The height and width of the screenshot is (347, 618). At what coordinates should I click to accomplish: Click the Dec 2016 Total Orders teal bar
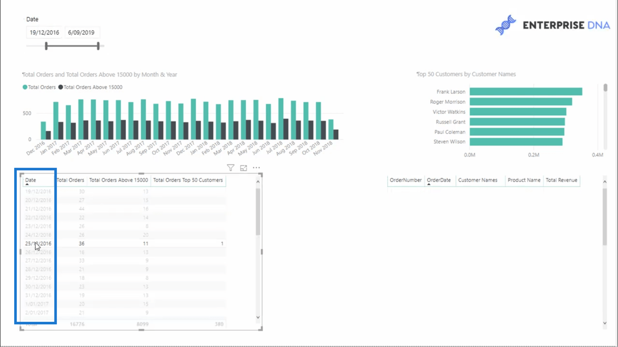point(43,131)
